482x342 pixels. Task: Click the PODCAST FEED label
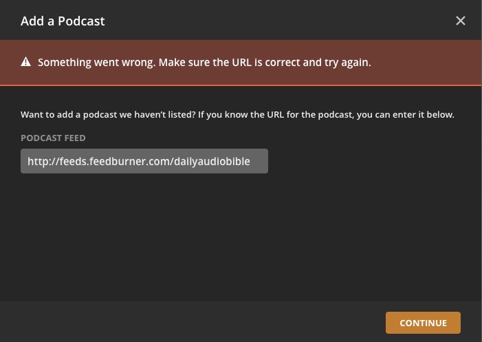53,138
